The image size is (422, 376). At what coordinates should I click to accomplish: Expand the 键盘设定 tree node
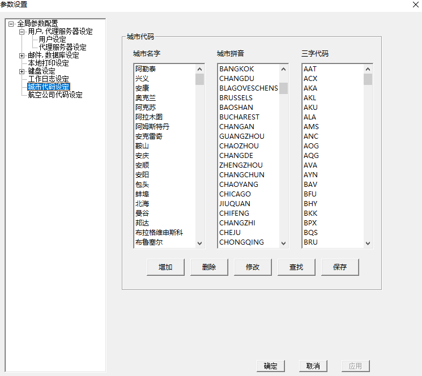point(22,71)
